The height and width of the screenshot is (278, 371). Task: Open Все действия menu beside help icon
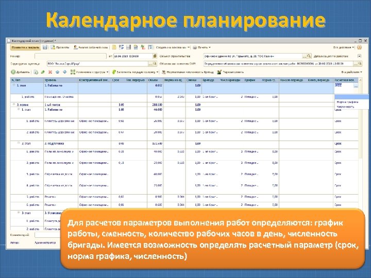[x=344, y=47]
